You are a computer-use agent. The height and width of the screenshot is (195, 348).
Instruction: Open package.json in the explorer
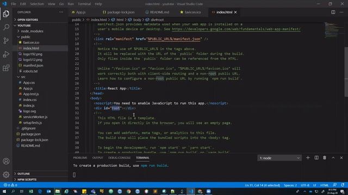(30, 134)
